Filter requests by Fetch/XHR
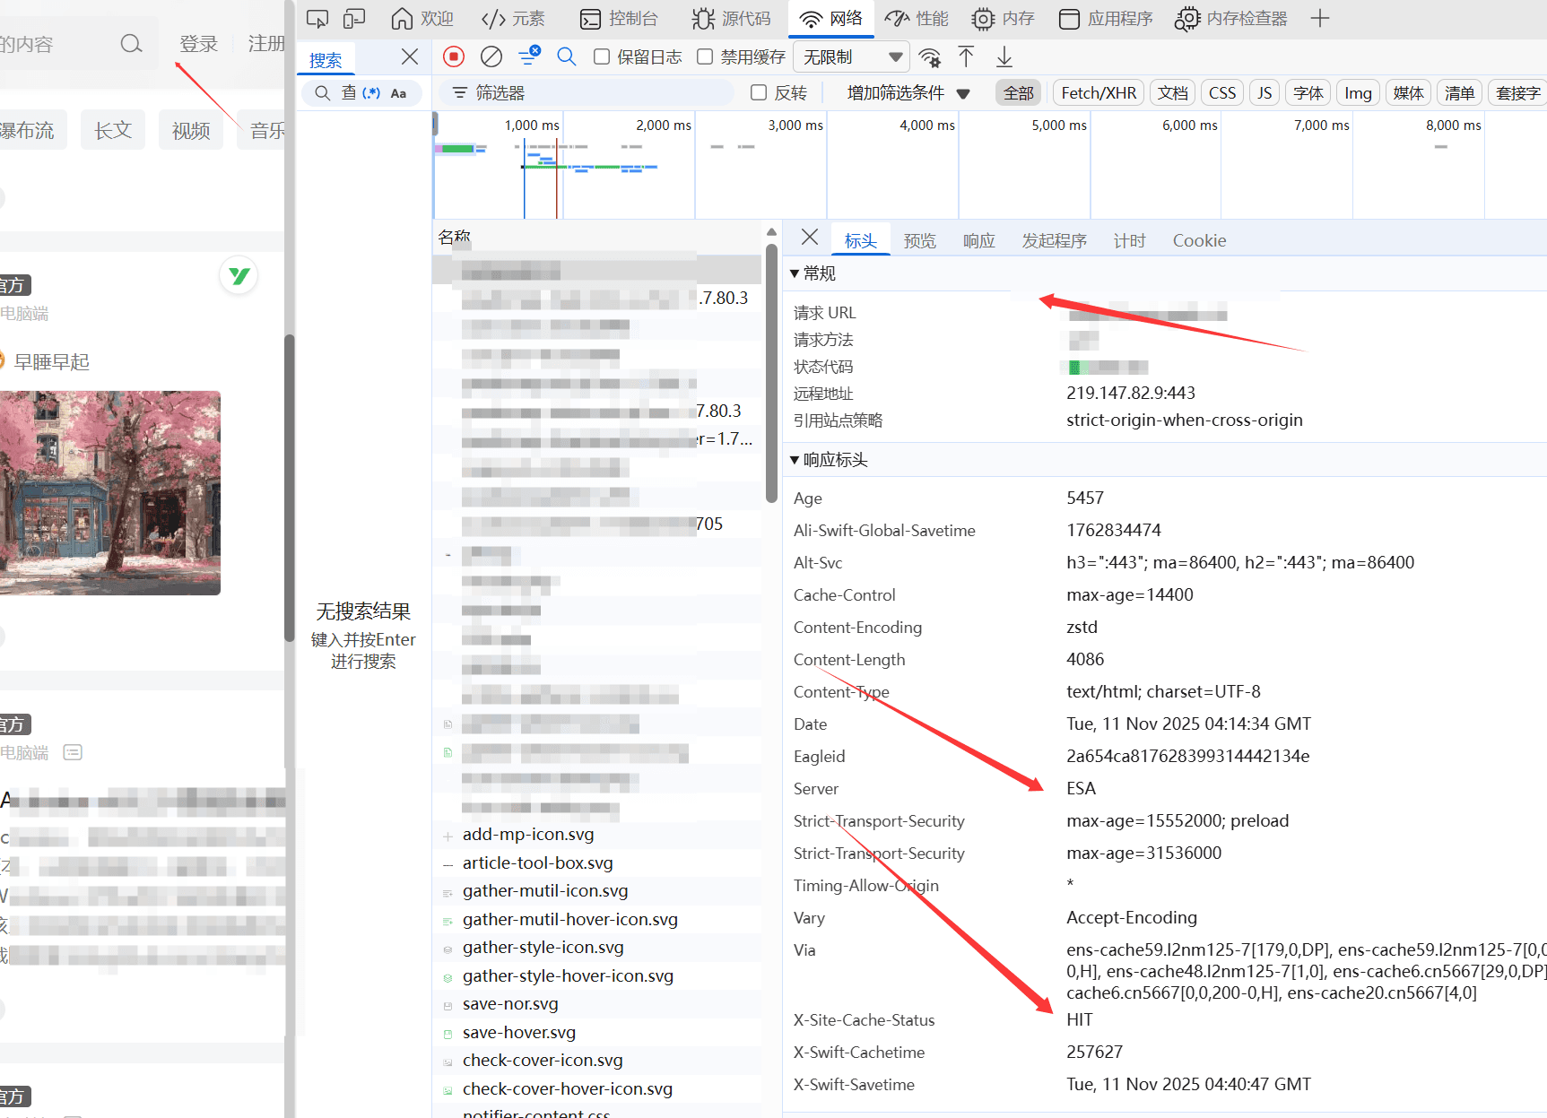 1098,93
